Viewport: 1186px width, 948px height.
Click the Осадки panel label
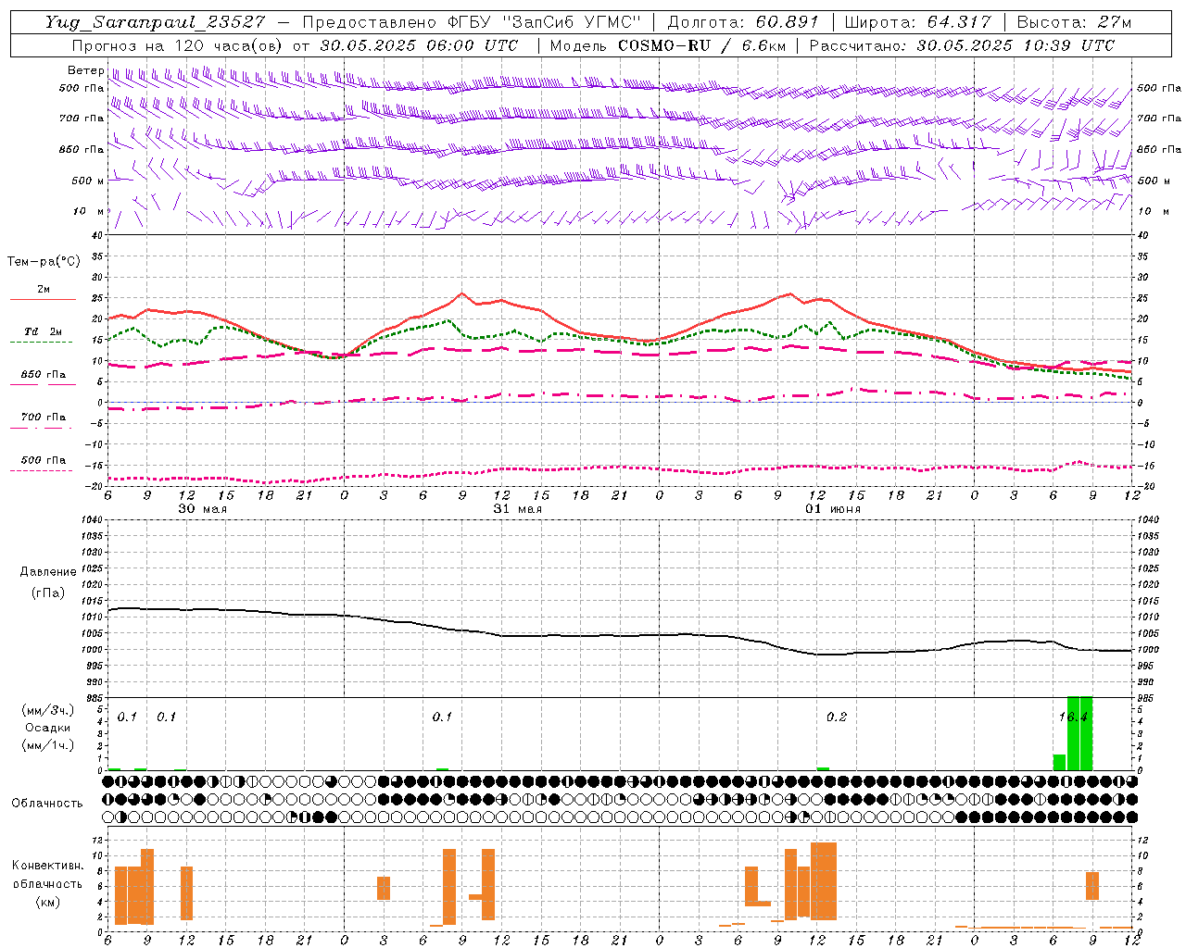point(48,728)
